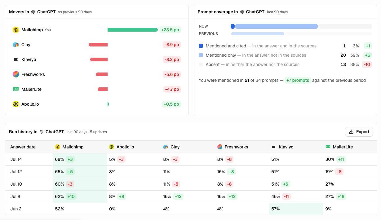Click the Apollo.io logo in Movers list
The image size is (381, 220).
tap(16, 104)
